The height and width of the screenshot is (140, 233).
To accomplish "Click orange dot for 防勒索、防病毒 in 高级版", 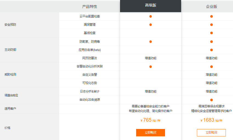I will pos(150,41).
